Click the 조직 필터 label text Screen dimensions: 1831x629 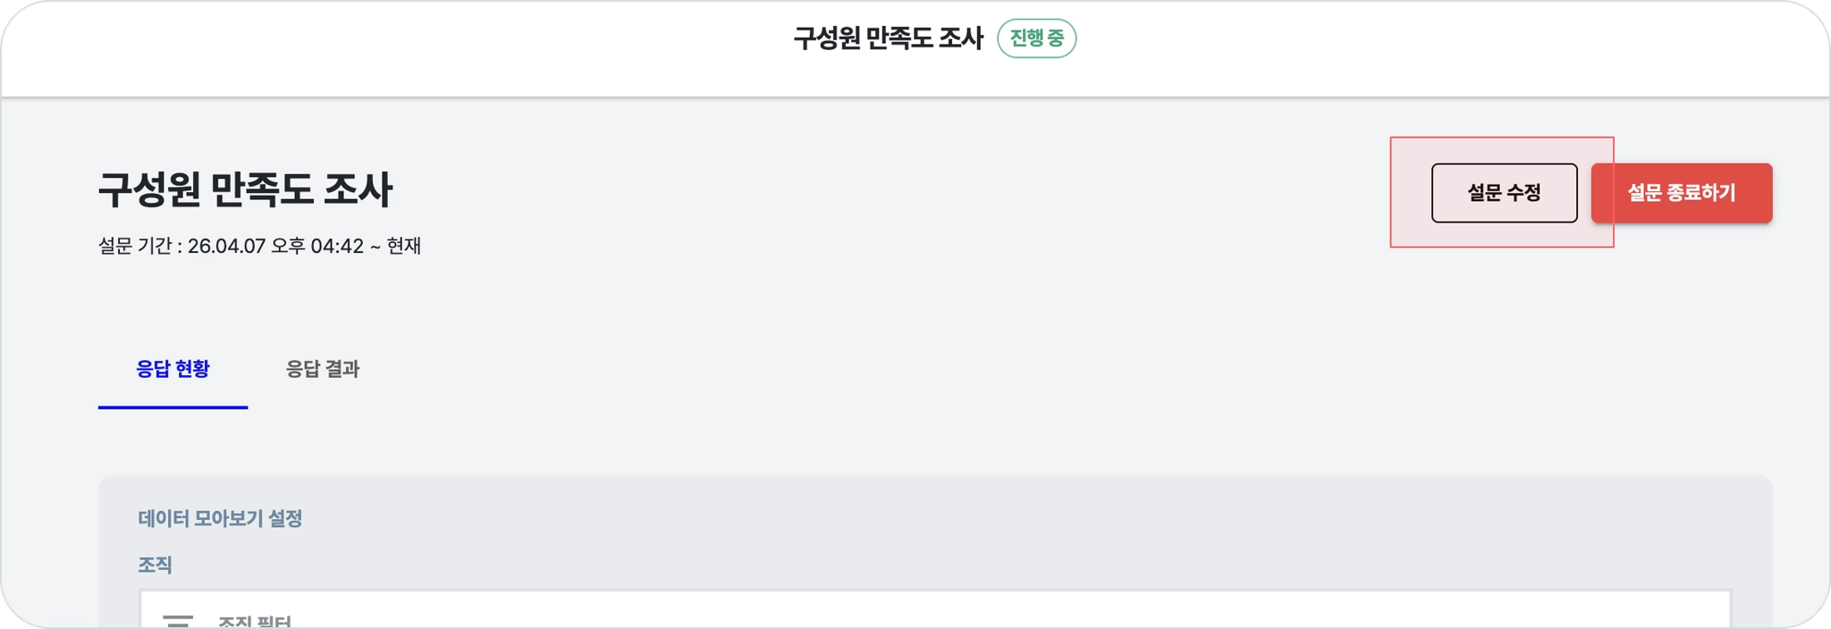(x=255, y=622)
